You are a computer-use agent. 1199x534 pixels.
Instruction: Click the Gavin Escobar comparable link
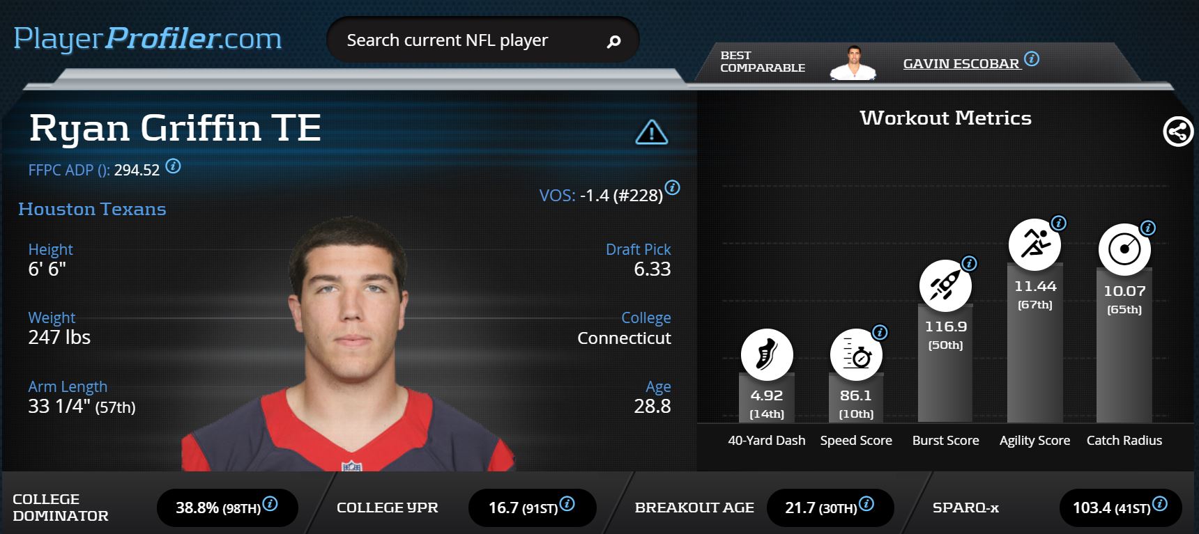[x=961, y=63]
